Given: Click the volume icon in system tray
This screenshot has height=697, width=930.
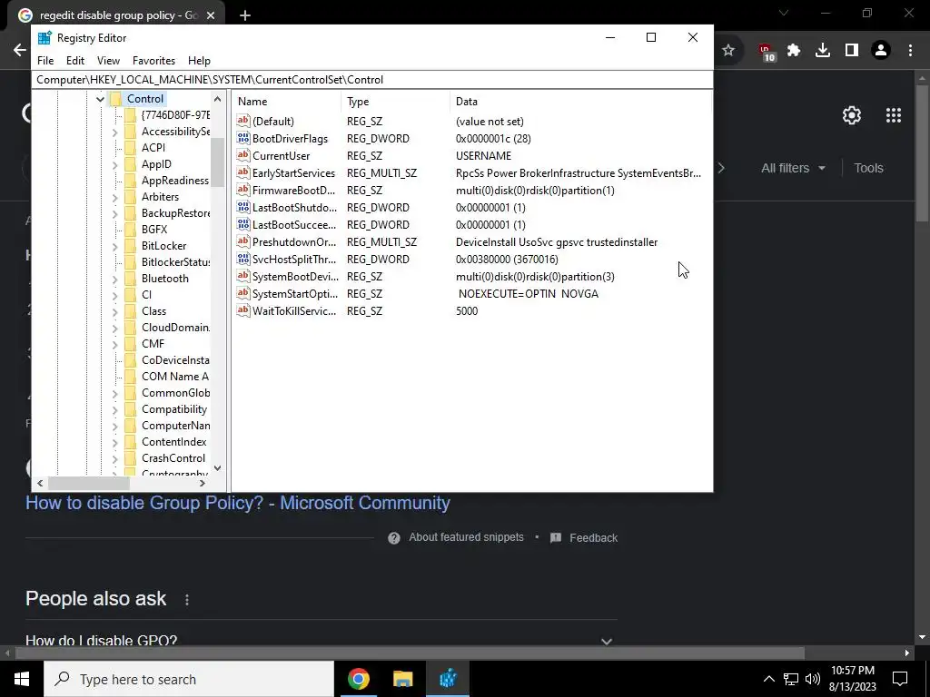Looking at the screenshot, I should click(x=813, y=679).
